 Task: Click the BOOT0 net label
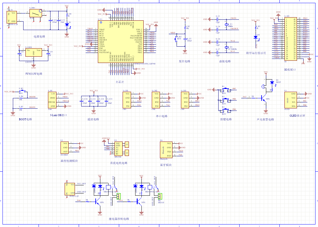coord(32,97)
